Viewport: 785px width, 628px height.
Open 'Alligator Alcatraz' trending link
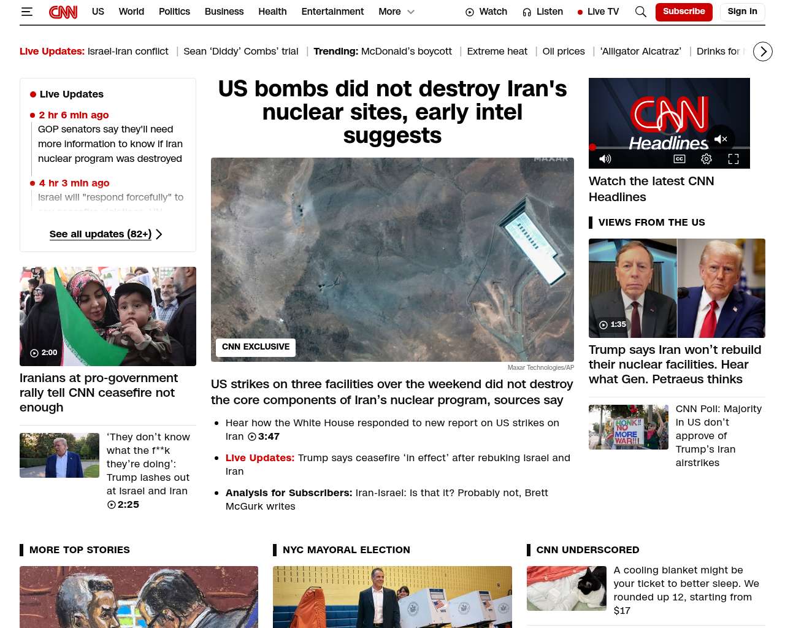641,52
